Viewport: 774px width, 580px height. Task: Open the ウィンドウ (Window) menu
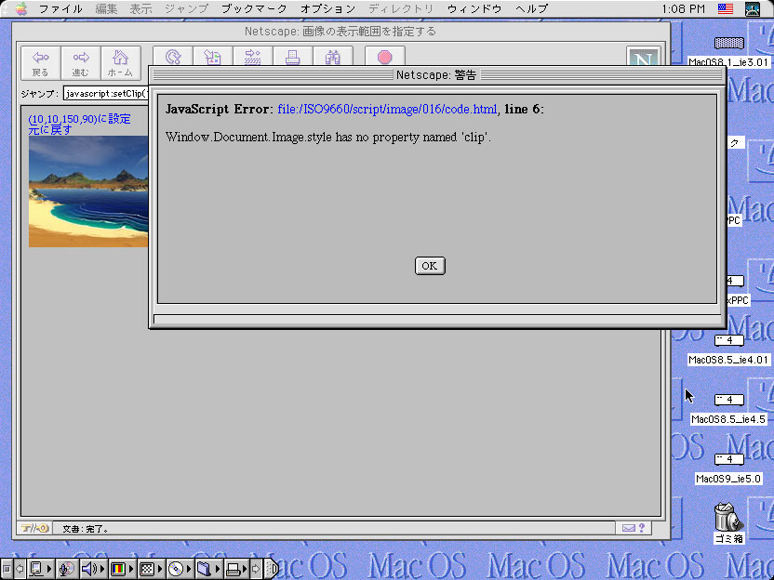click(x=474, y=8)
